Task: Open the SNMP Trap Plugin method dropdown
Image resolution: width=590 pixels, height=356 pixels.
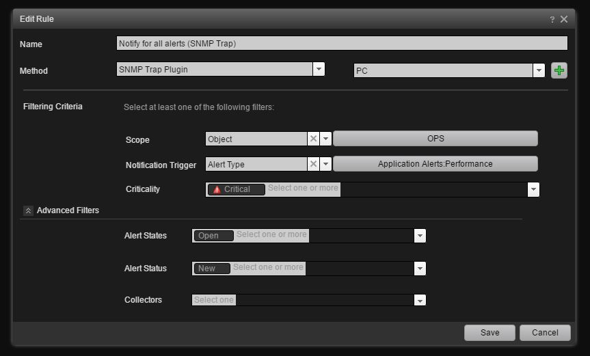Action: (x=319, y=69)
